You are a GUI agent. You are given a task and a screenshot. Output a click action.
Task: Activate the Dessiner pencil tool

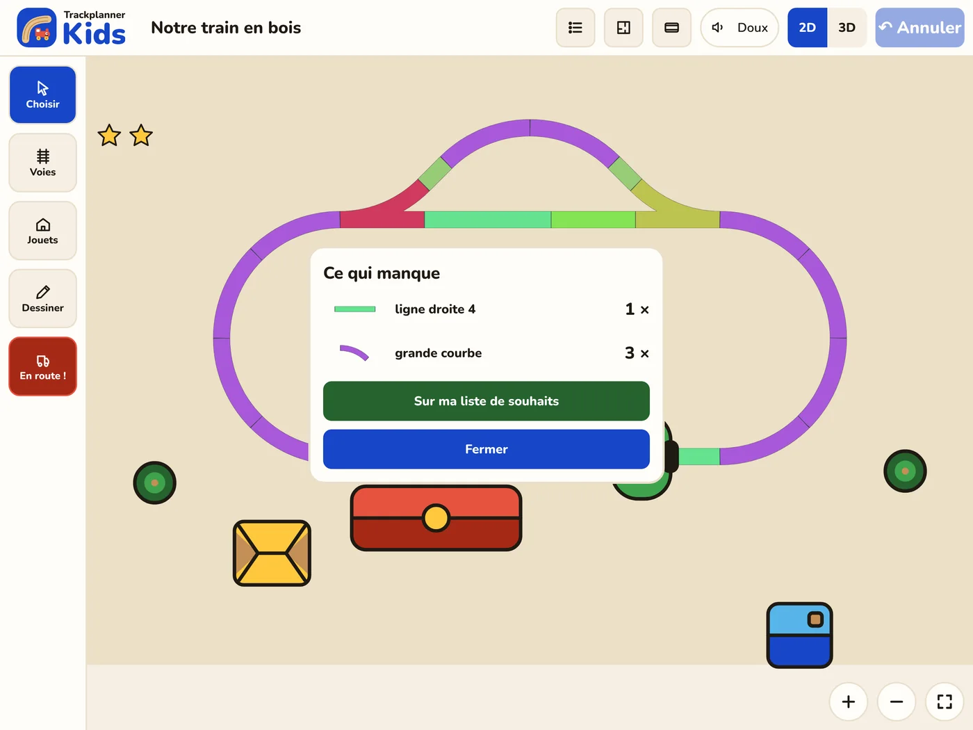[x=42, y=298]
